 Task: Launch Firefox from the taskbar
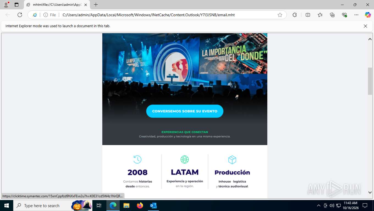pyautogui.click(x=140, y=206)
